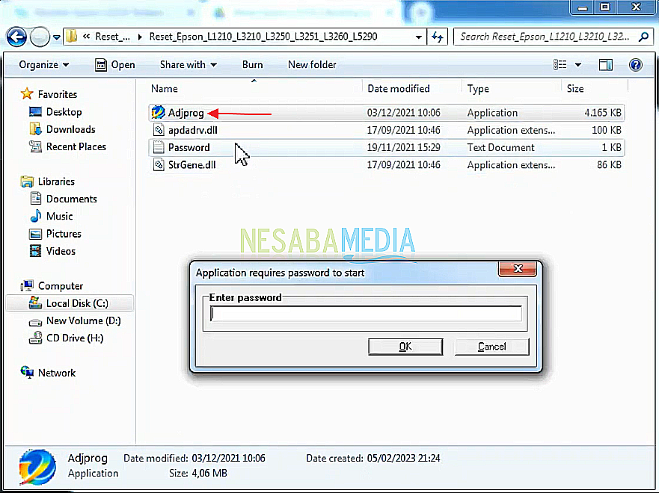
Task: Toggle the preview pane icon
Action: point(606,65)
